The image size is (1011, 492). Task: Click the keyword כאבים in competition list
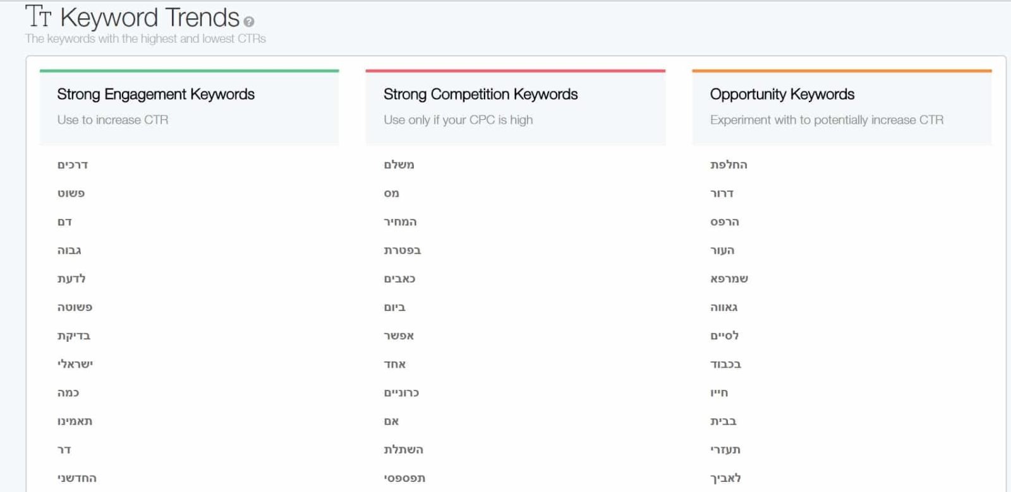click(x=399, y=279)
